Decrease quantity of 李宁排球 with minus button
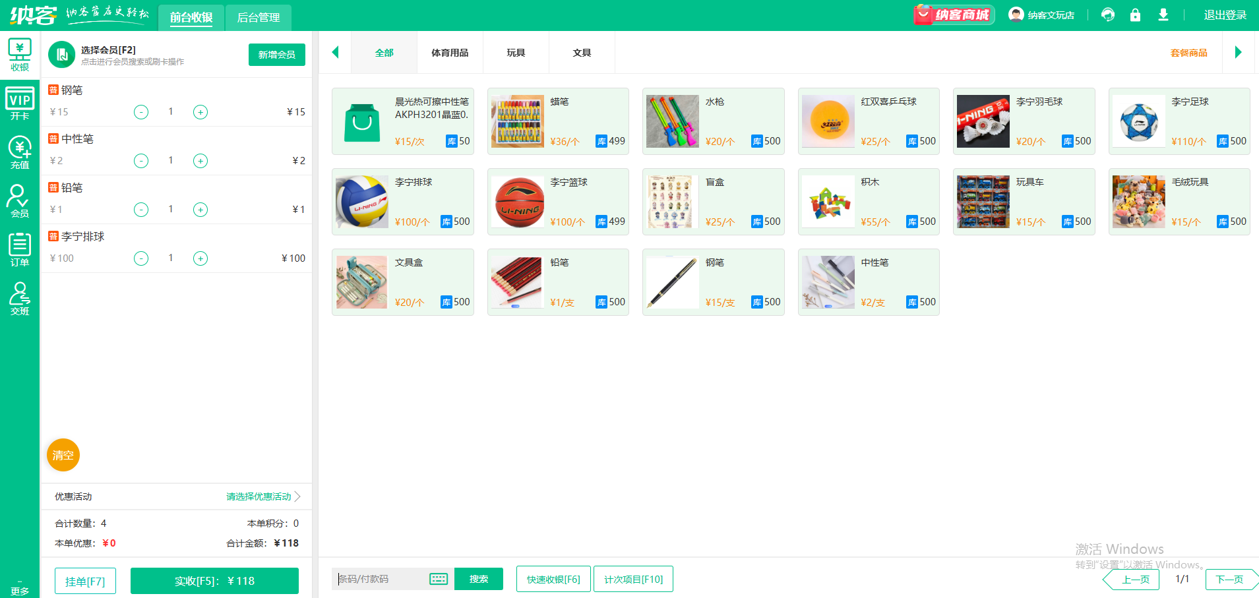Screen dimensions: 1259x598 click(x=140, y=258)
